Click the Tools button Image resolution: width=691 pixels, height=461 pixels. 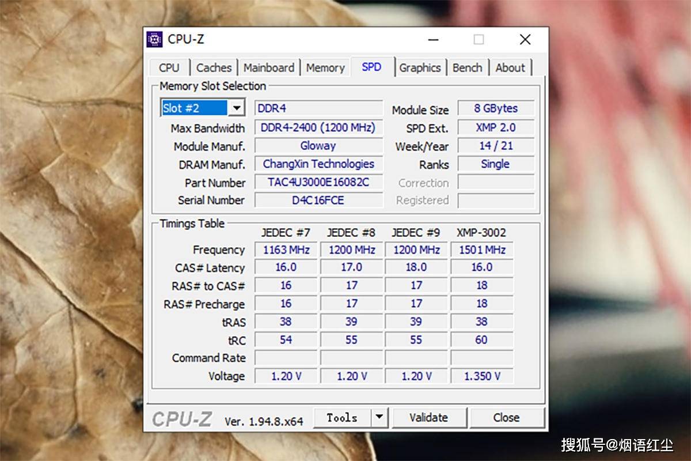click(x=342, y=418)
